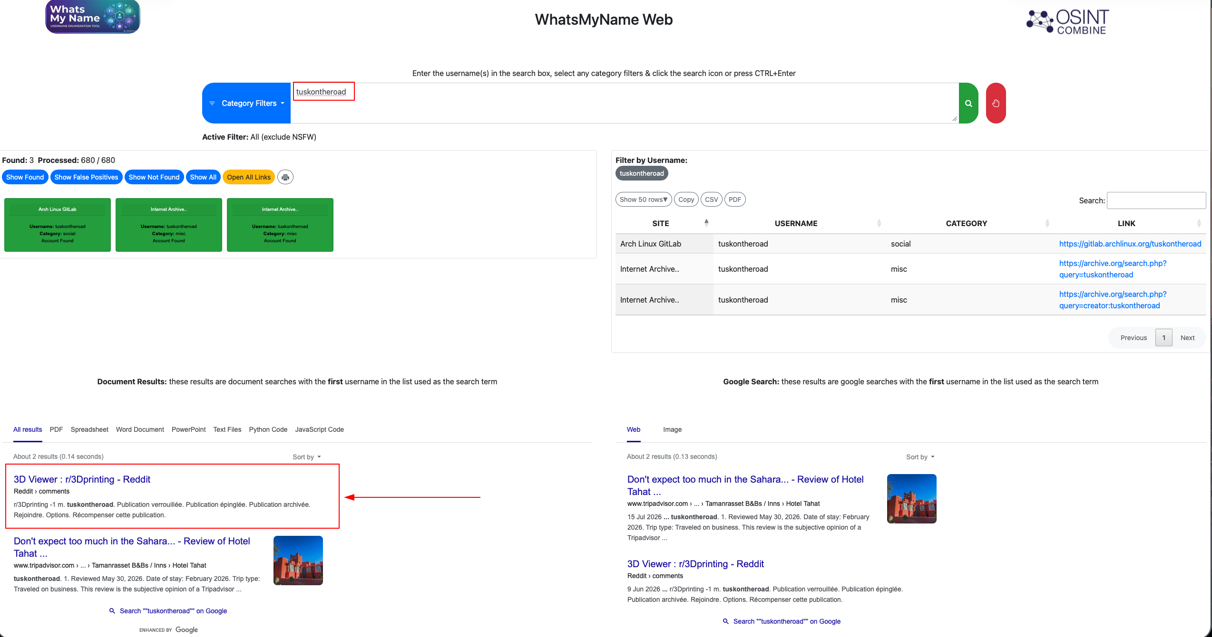Click hotel thumbnail in Document Results
The width and height of the screenshot is (1212, 637).
pyautogui.click(x=298, y=561)
